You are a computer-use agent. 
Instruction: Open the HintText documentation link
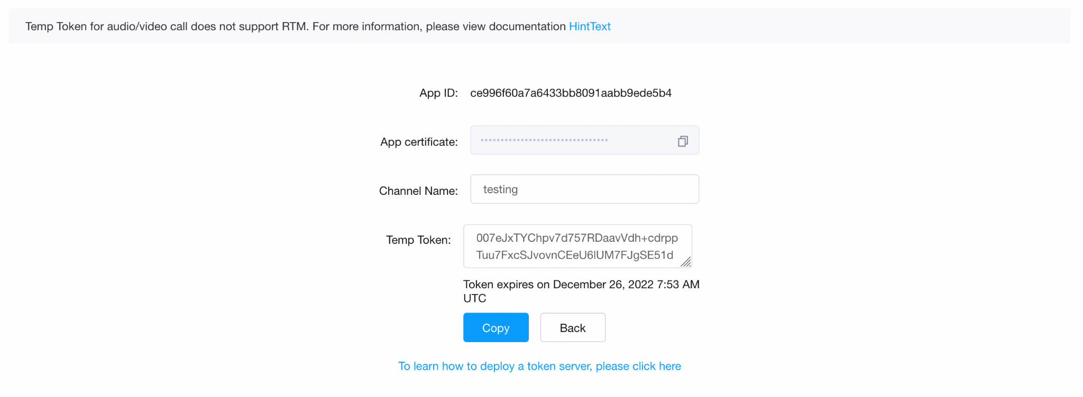[x=590, y=26]
